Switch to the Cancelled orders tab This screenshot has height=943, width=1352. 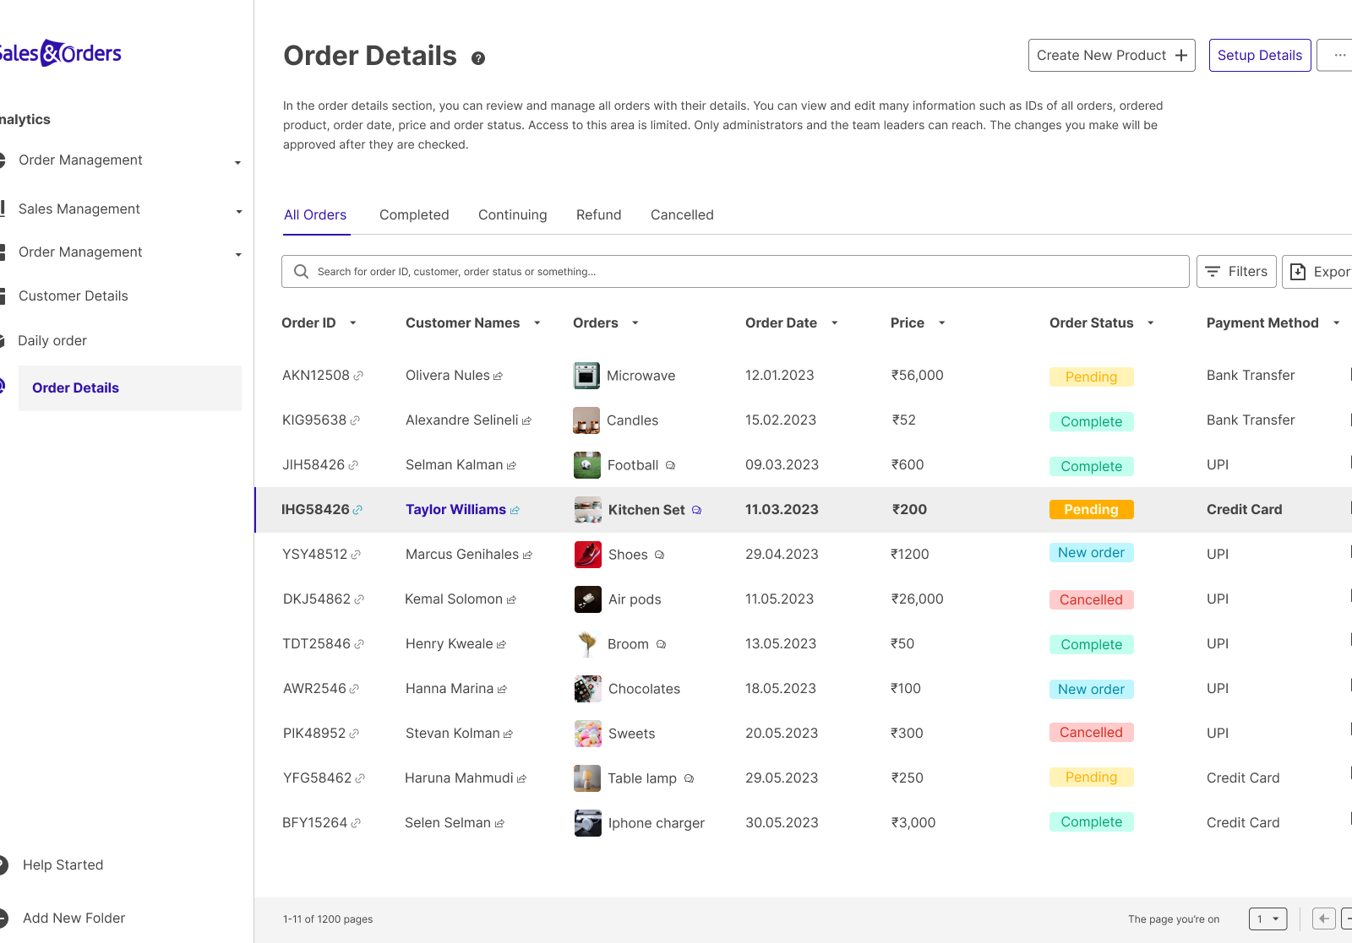tap(682, 214)
